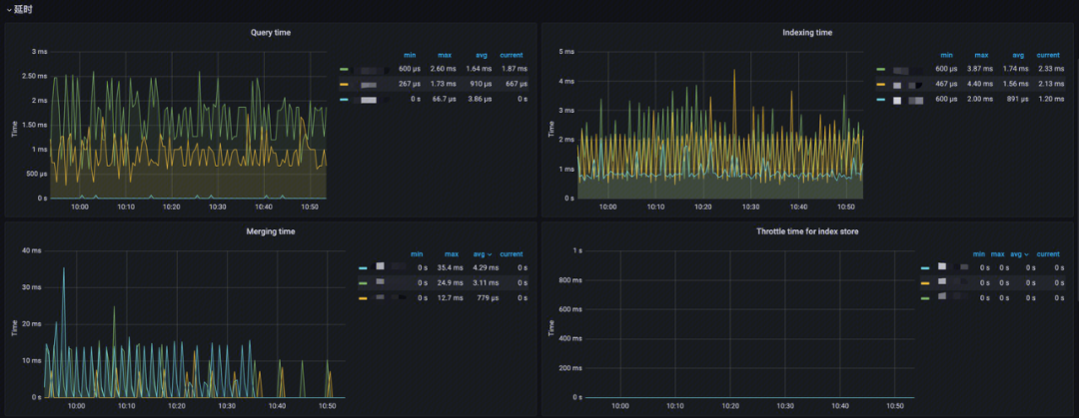Click green series color swatch in Query time legend
Screen dimensions: 1079x418
tap(345, 69)
